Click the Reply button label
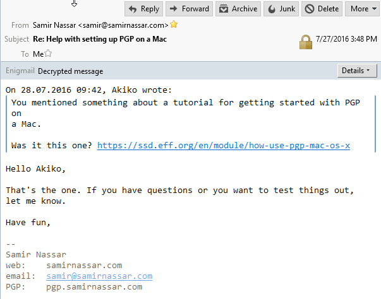The width and height of the screenshot is (381, 299). (150, 9)
